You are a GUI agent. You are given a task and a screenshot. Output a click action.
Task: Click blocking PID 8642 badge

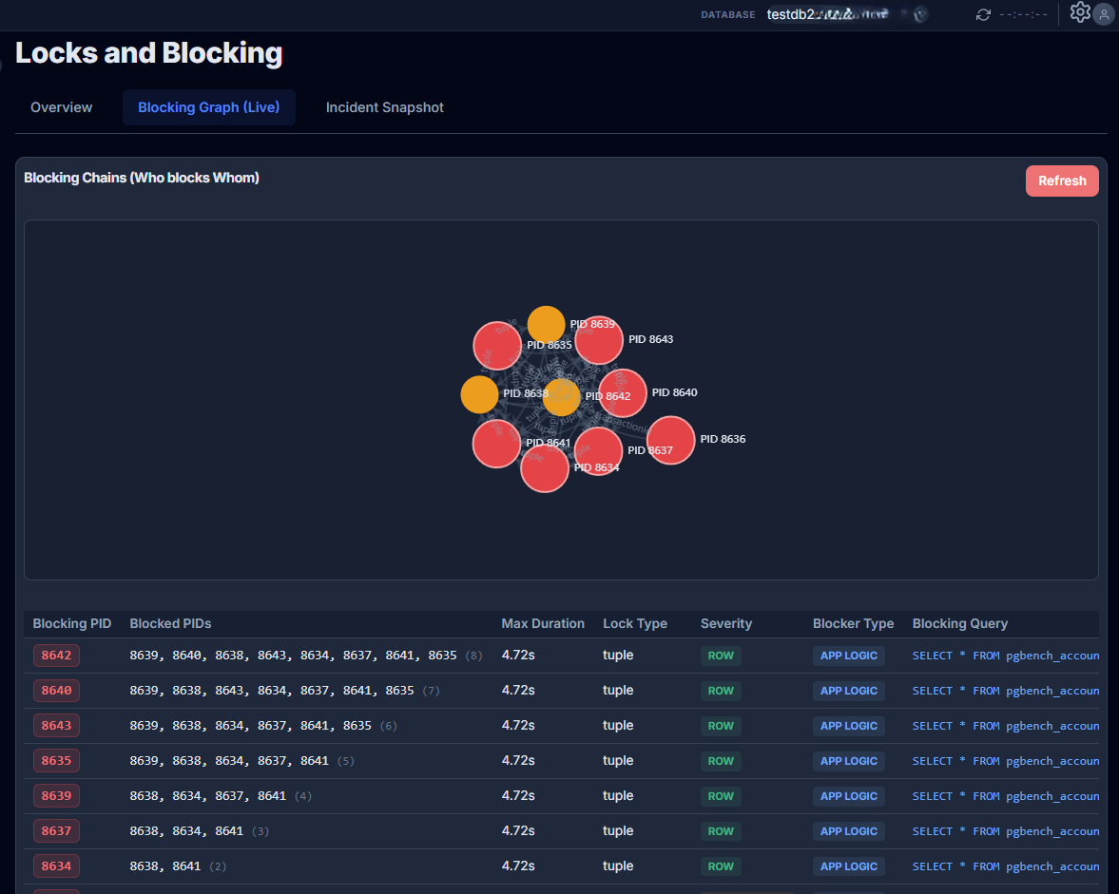56,656
